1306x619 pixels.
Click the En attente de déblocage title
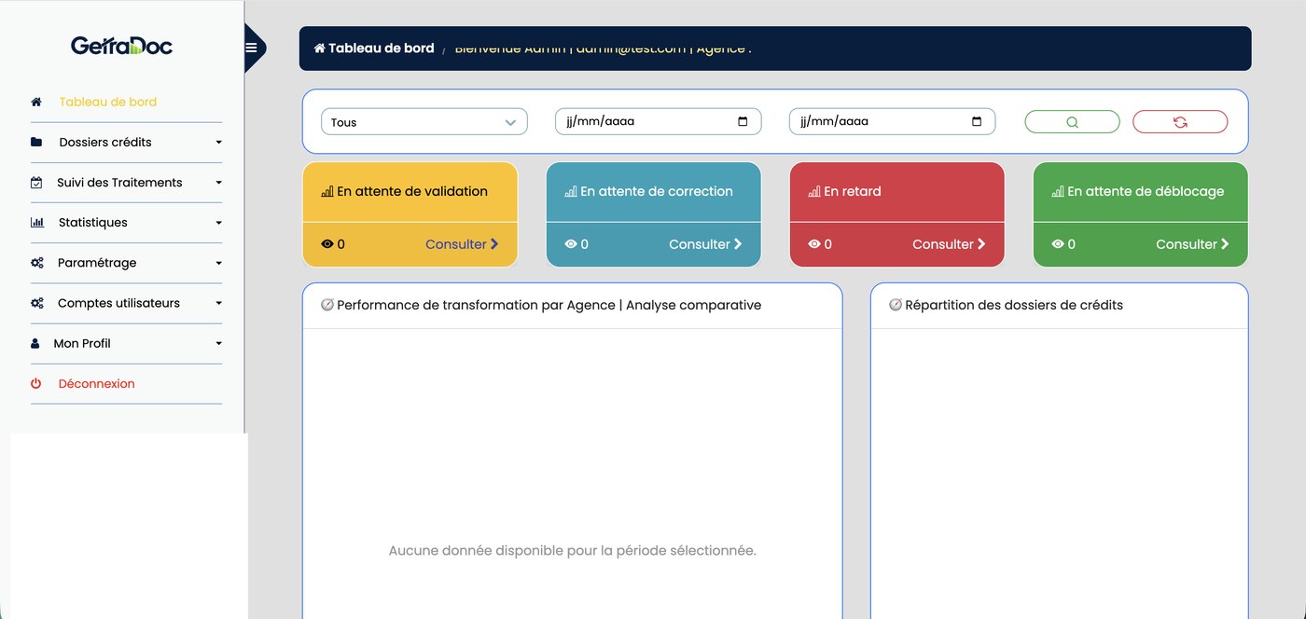click(x=1146, y=191)
